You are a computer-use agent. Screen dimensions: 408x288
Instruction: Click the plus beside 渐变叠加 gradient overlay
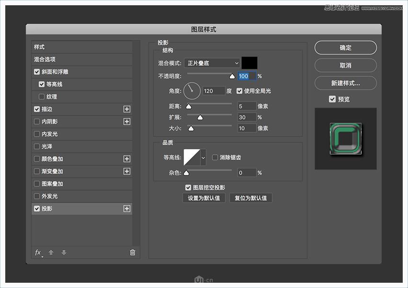click(x=127, y=171)
